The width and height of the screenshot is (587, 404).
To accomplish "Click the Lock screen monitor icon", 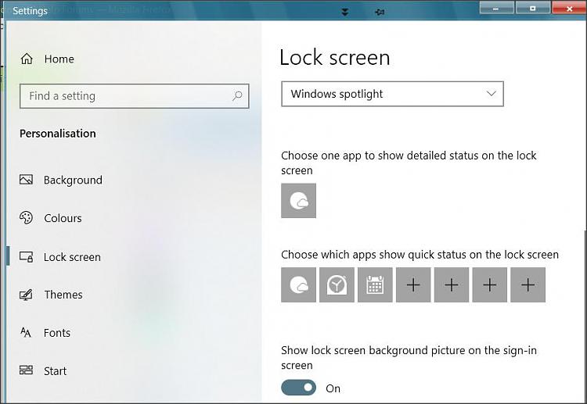I will point(26,257).
